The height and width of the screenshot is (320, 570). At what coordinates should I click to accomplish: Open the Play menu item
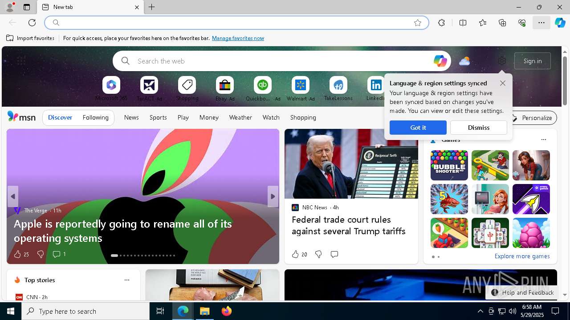[x=183, y=117]
